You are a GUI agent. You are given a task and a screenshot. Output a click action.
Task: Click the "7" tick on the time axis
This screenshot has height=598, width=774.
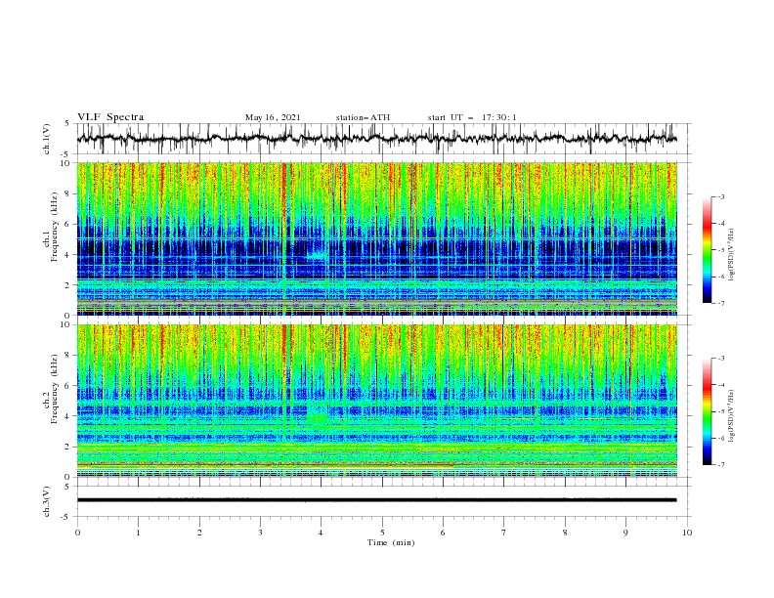click(504, 533)
